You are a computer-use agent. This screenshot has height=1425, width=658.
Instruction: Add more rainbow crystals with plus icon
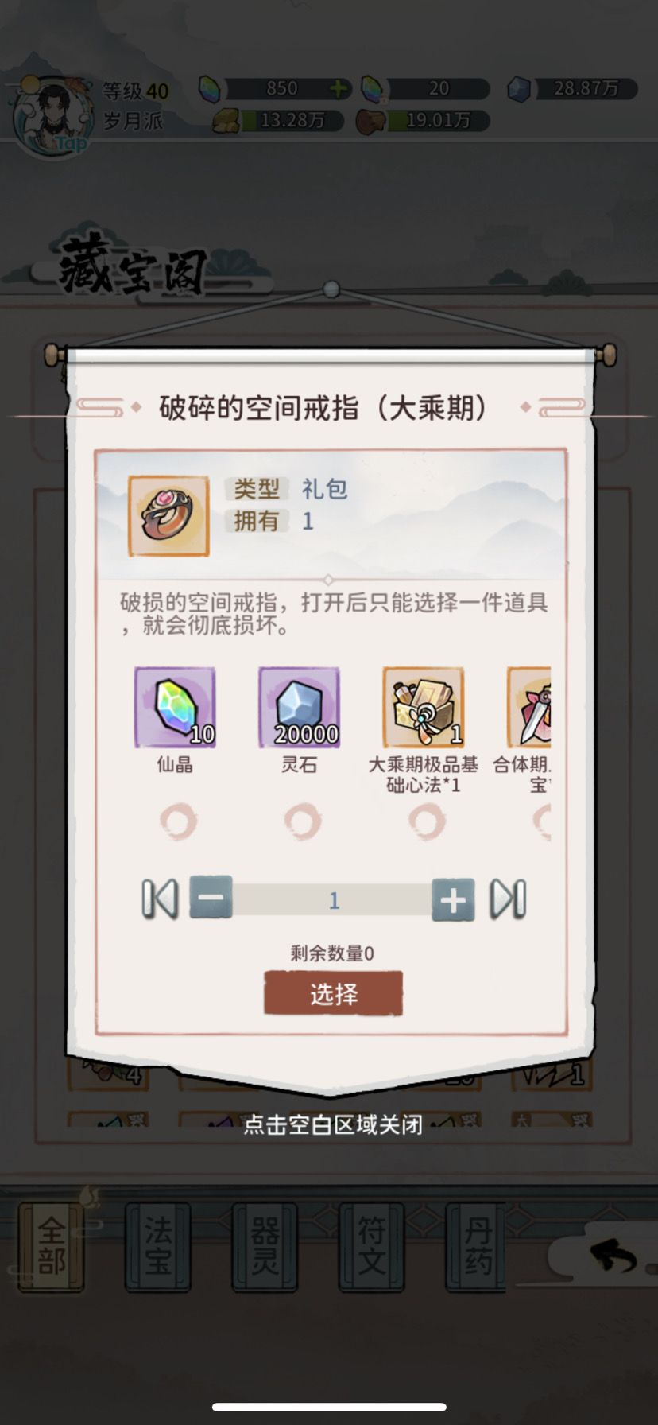[339, 88]
